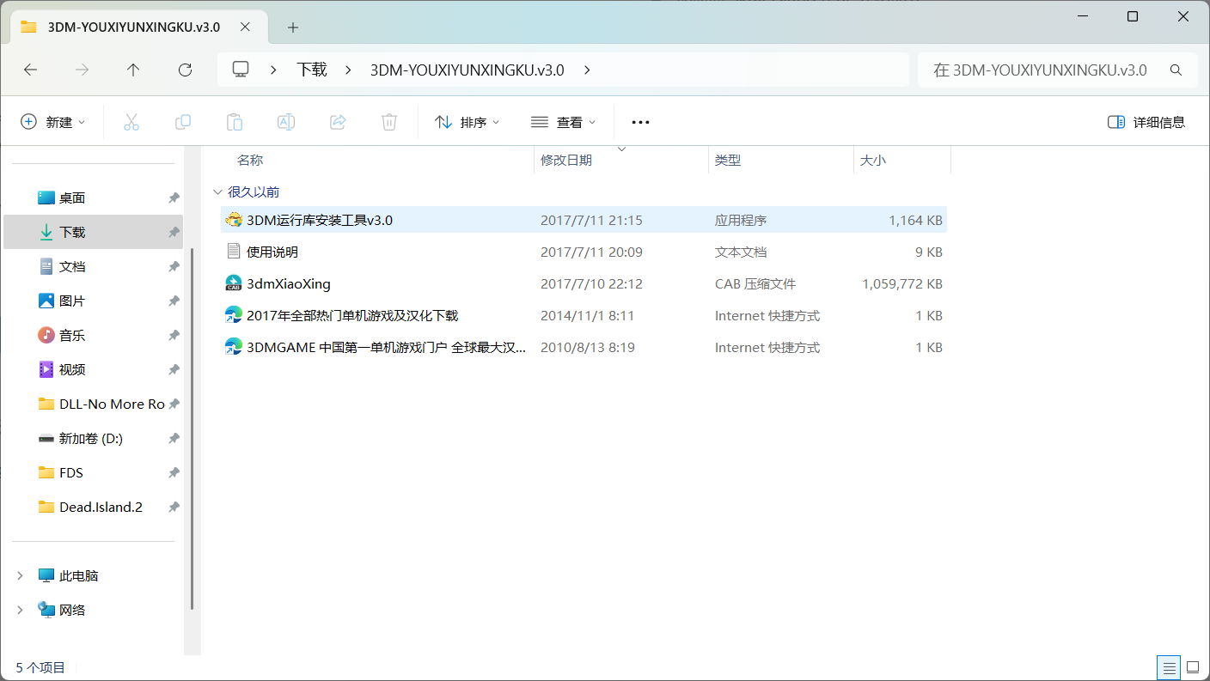
Task: Click the chevron before 下载 in address bar
Action: (273, 70)
